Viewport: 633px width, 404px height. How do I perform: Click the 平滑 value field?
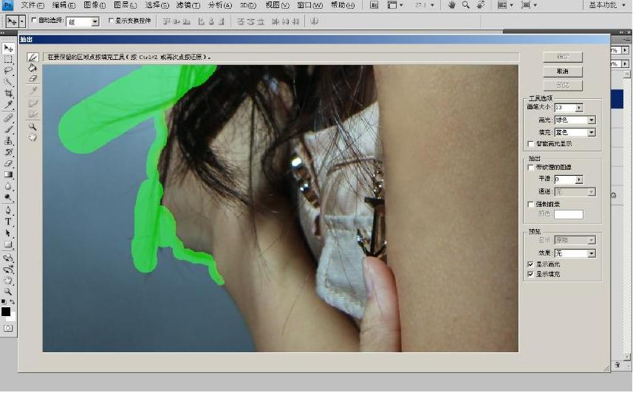(x=565, y=179)
